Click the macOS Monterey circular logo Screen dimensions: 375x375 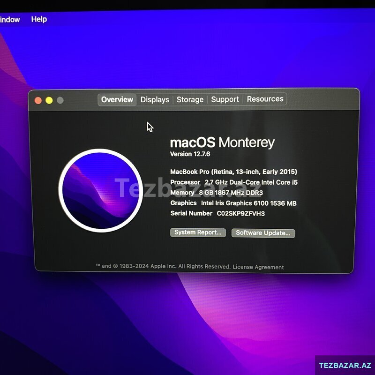pyautogui.click(x=100, y=190)
